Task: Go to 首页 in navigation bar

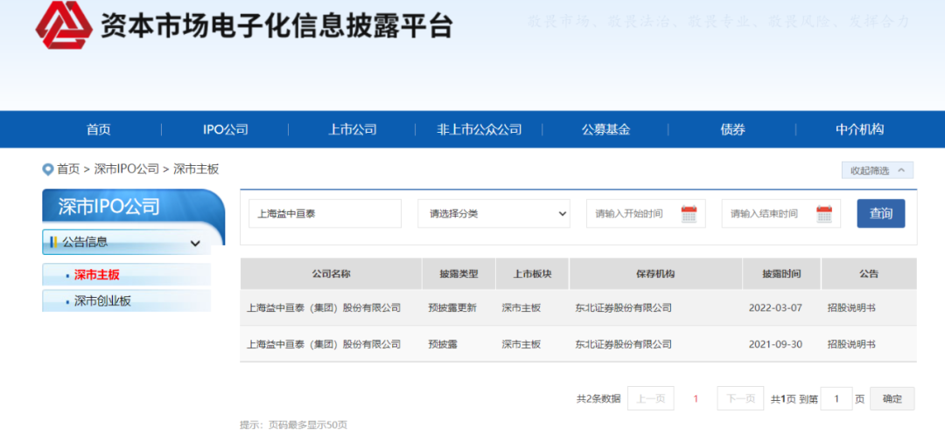Action: pos(99,129)
